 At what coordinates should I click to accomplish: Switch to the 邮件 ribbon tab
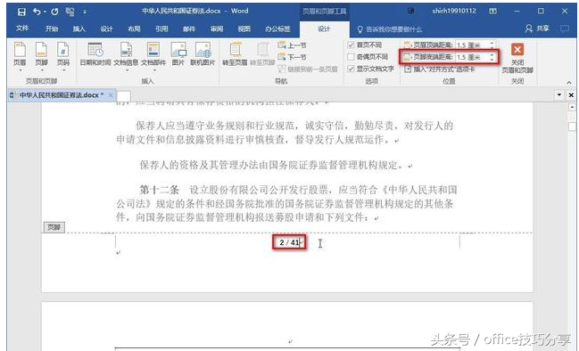click(x=189, y=29)
